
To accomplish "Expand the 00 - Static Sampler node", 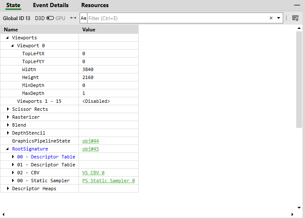I will pyautogui.click(x=13, y=181).
